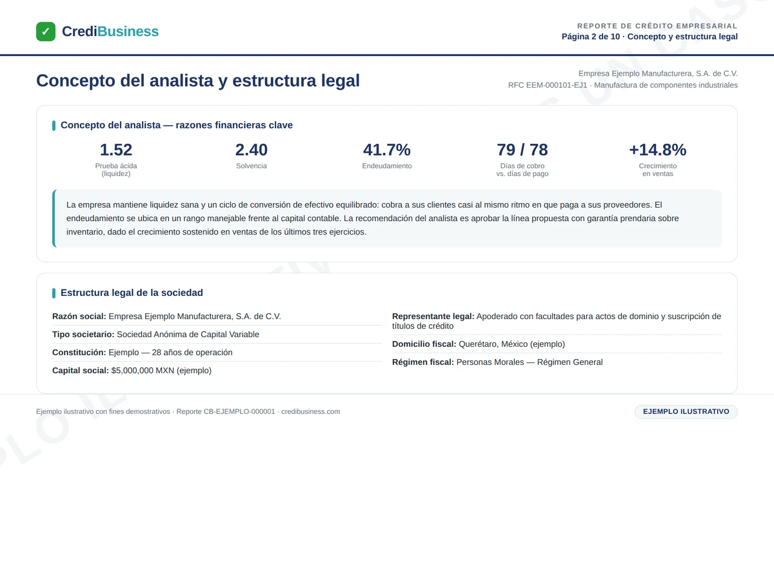
Task: Click the 'Solvencia' label
Action: coord(252,166)
